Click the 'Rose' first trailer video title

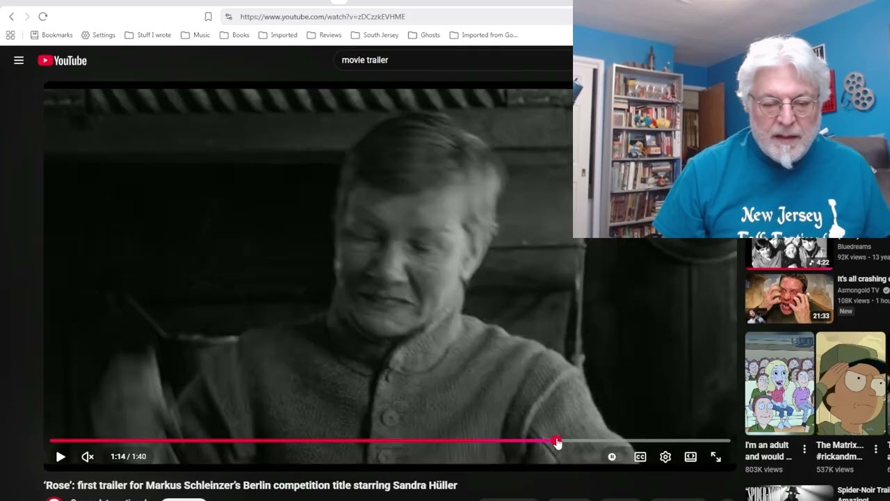pos(250,485)
